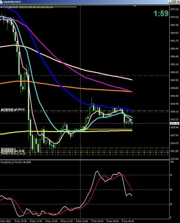Image resolution: width=180 pixels, height=223 pixels.
Task: Click the 4 Dec 23:30 time label
Action: tap(82, 221)
